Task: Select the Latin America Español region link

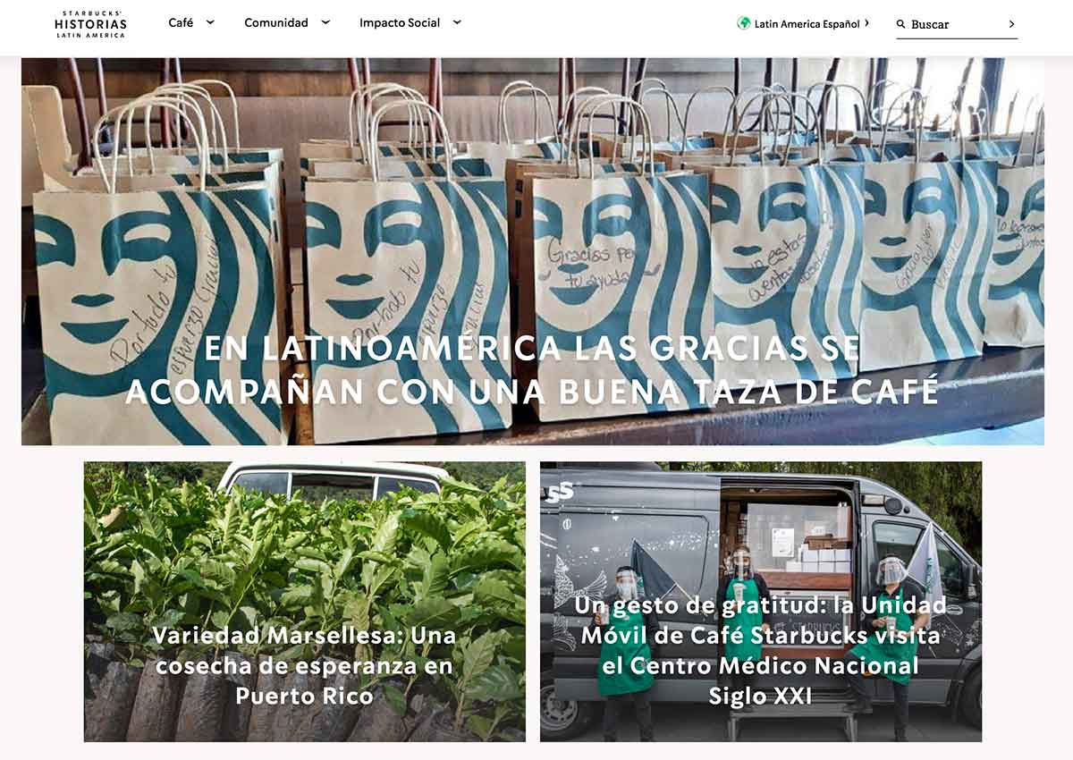Action: (x=807, y=24)
